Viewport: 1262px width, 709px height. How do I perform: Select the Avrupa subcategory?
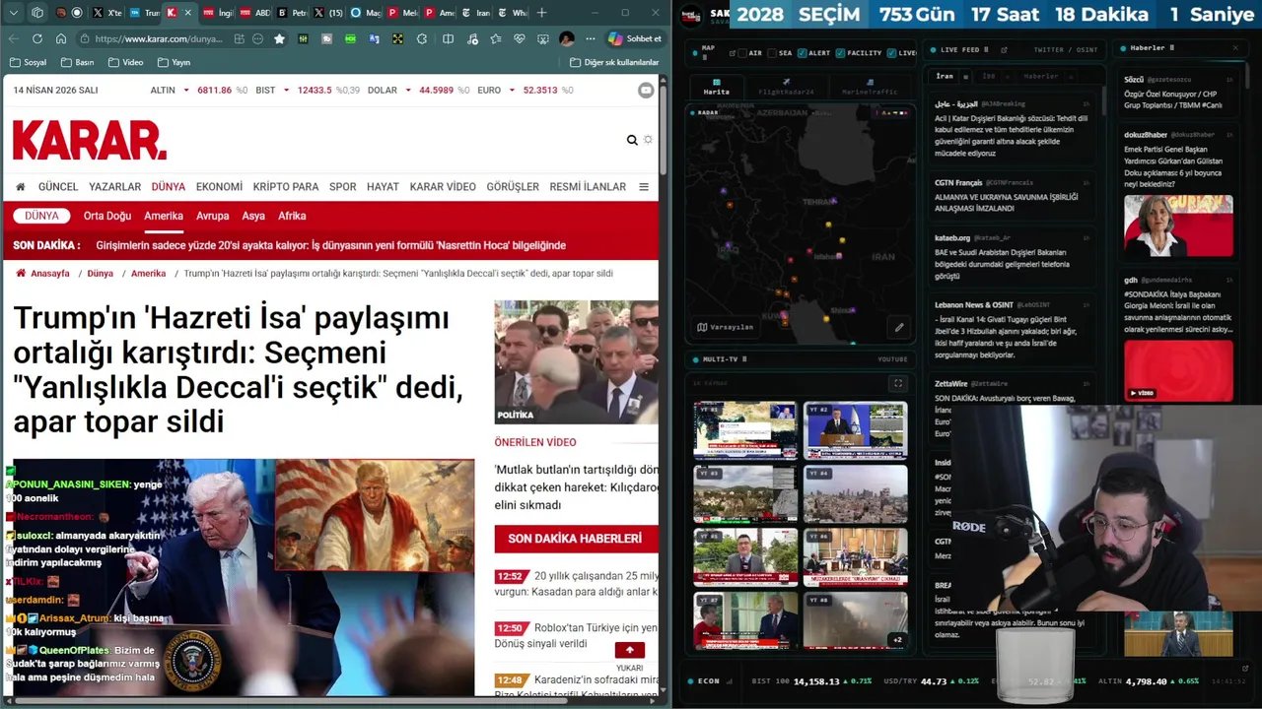(212, 216)
